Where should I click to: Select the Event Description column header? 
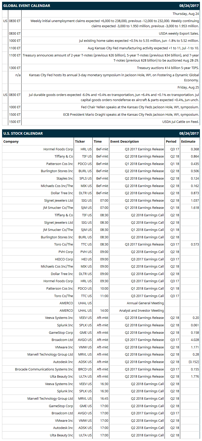coord(124,141)
